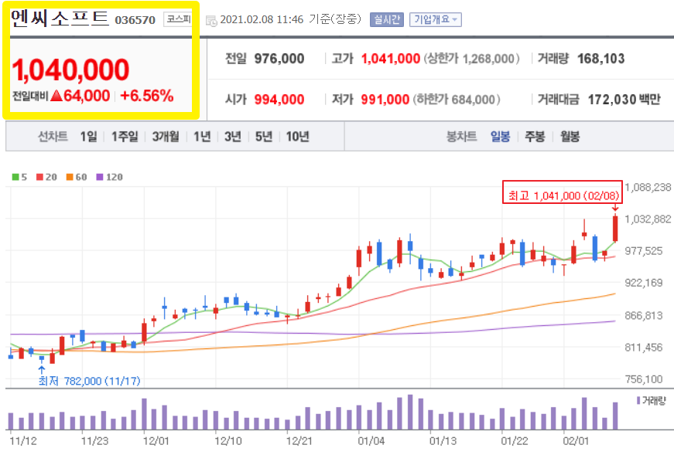
Task: Select the 1년 line chart tab
Action: [x=202, y=137]
